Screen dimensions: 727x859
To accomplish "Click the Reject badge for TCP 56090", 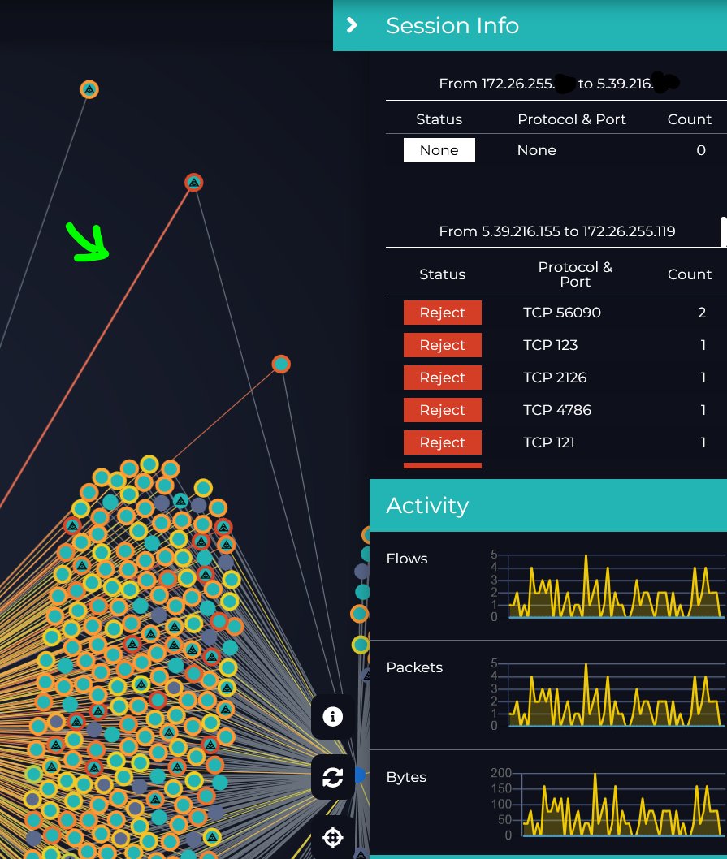I will click(x=443, y=313).
